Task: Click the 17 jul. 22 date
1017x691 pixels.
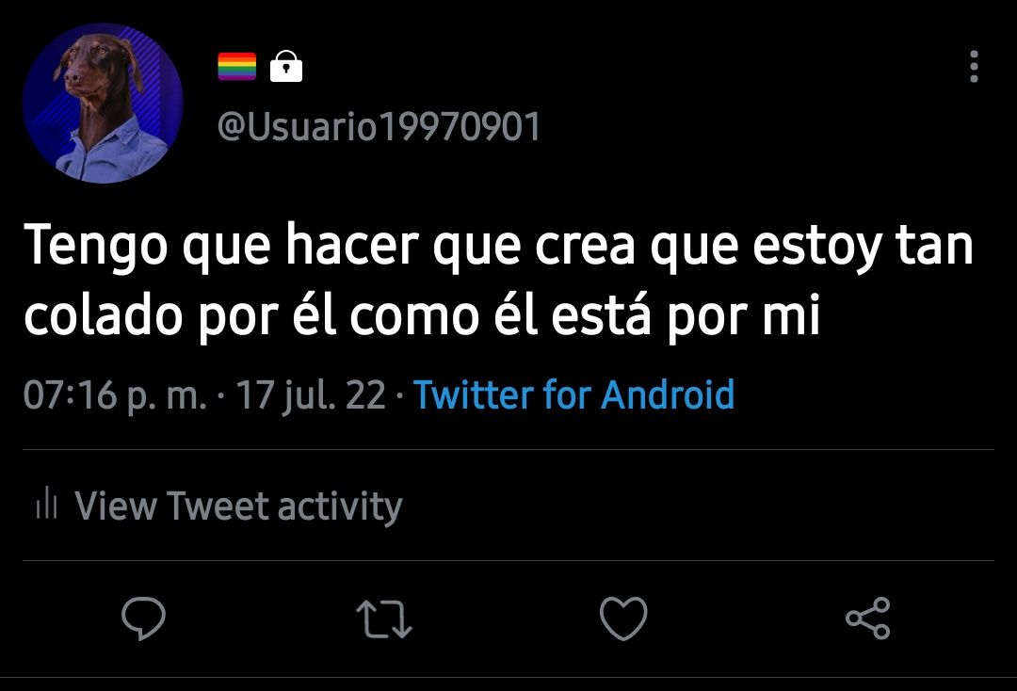Action: click(x=311, y=394)
